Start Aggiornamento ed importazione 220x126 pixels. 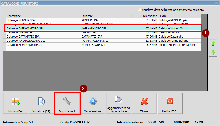pos(119,103)
